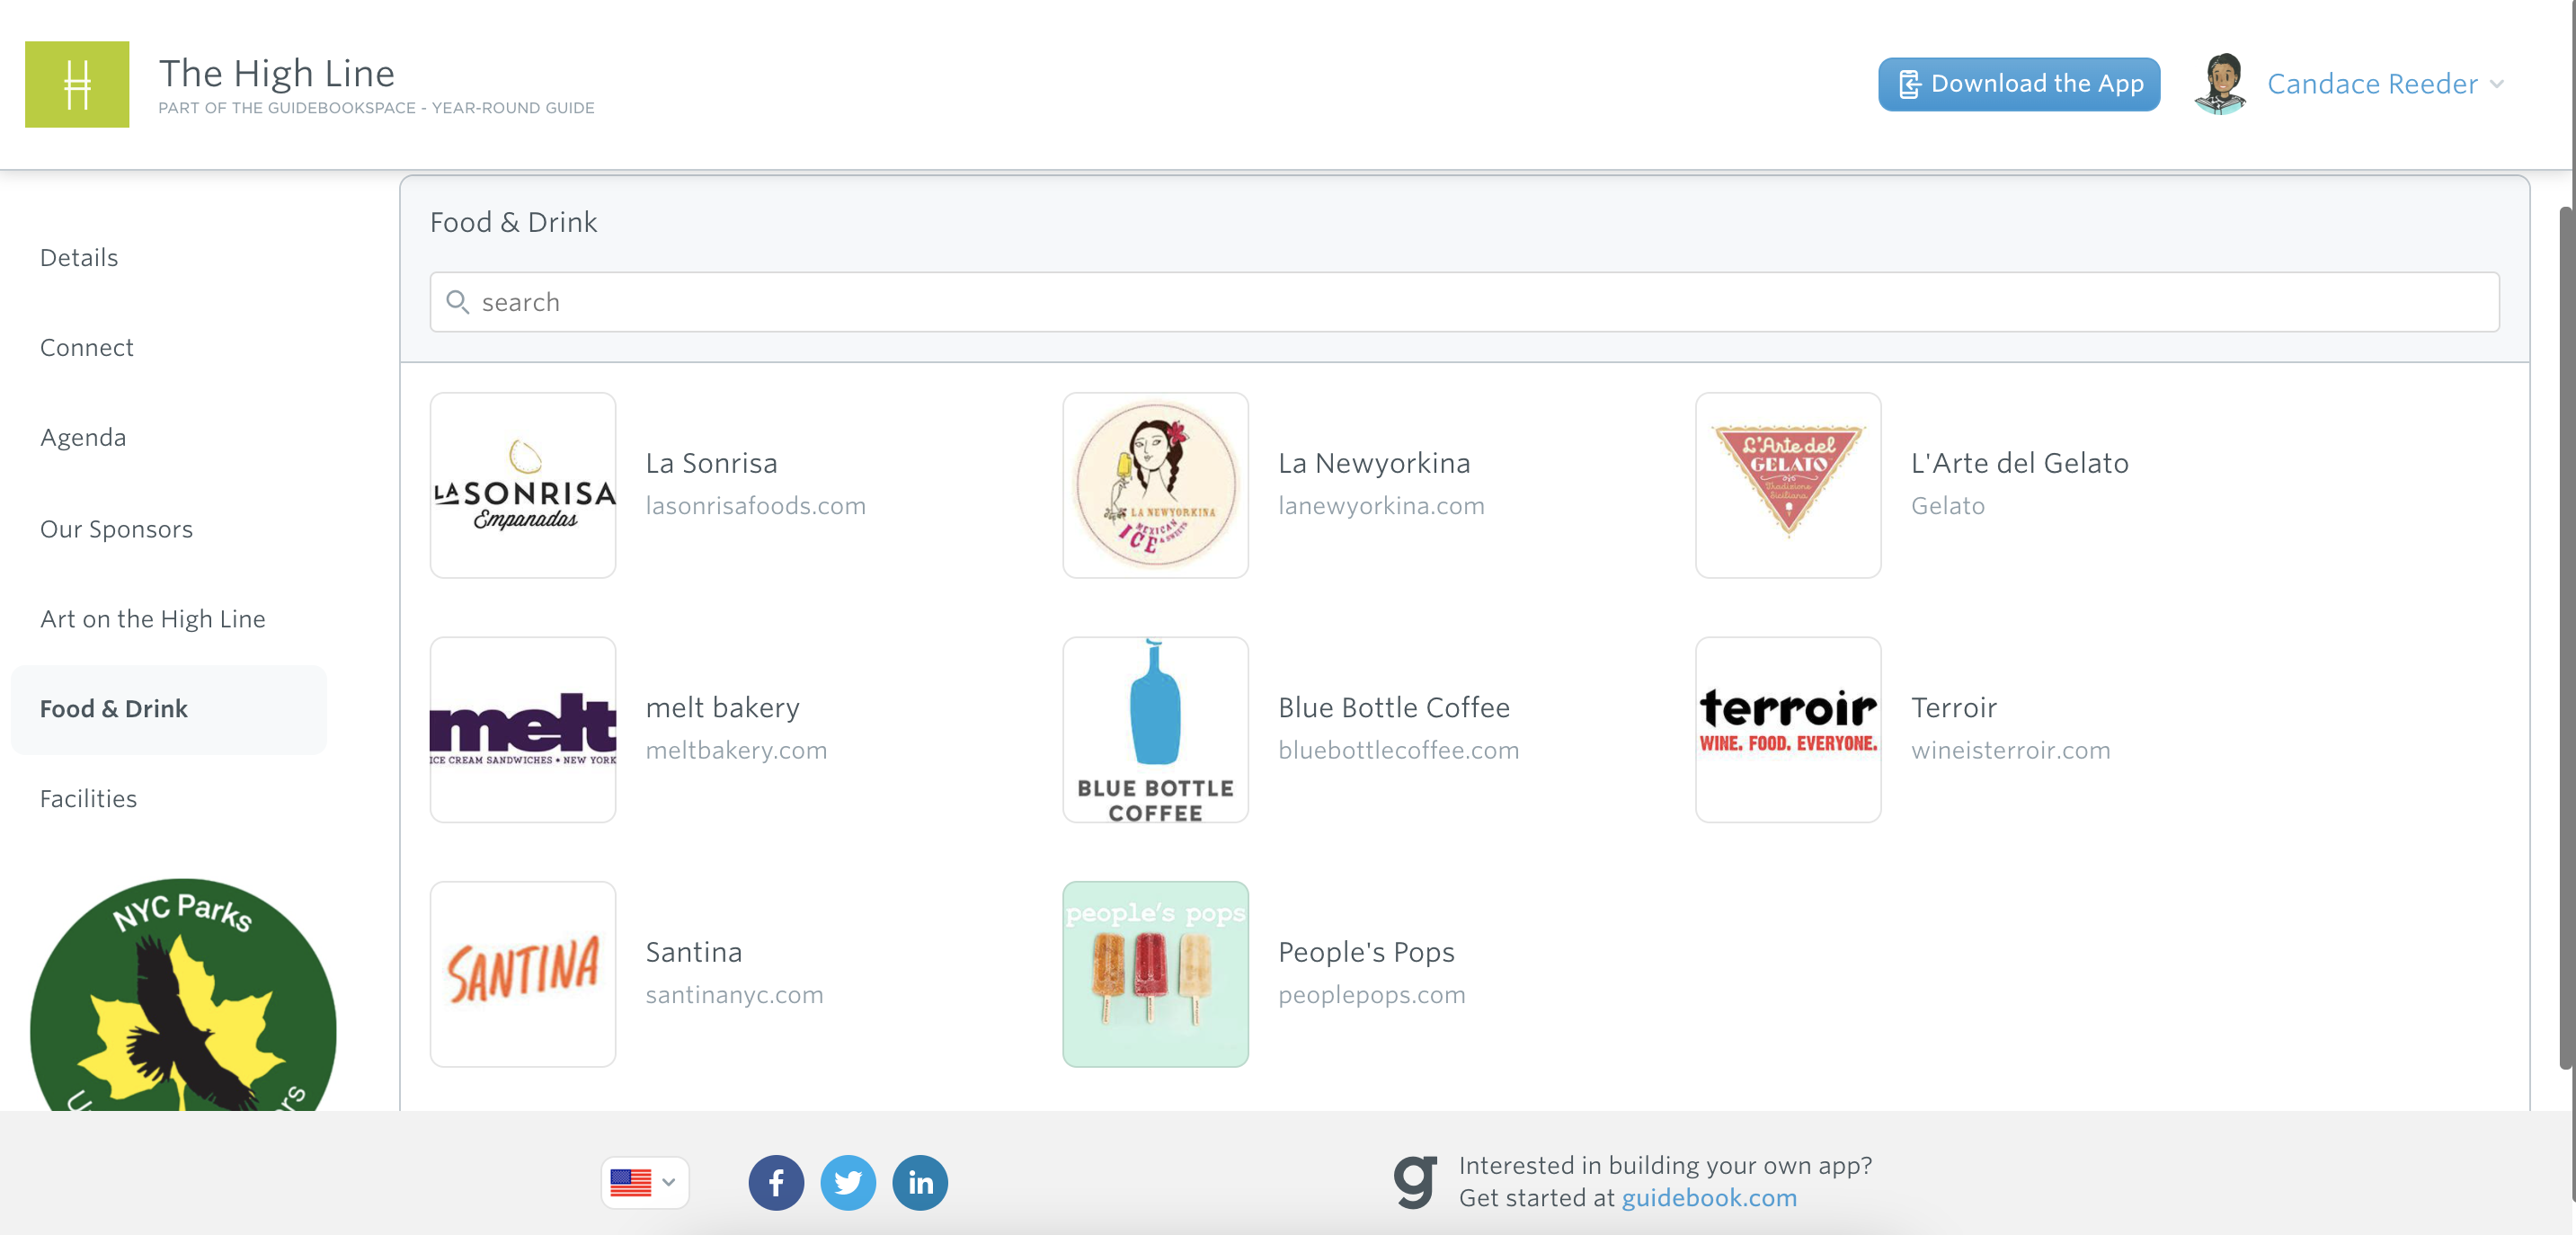The height and width of the screenshot is (1235, 2576).
Task: Focus the Food & Drink search field
Action: [1464, 302]
